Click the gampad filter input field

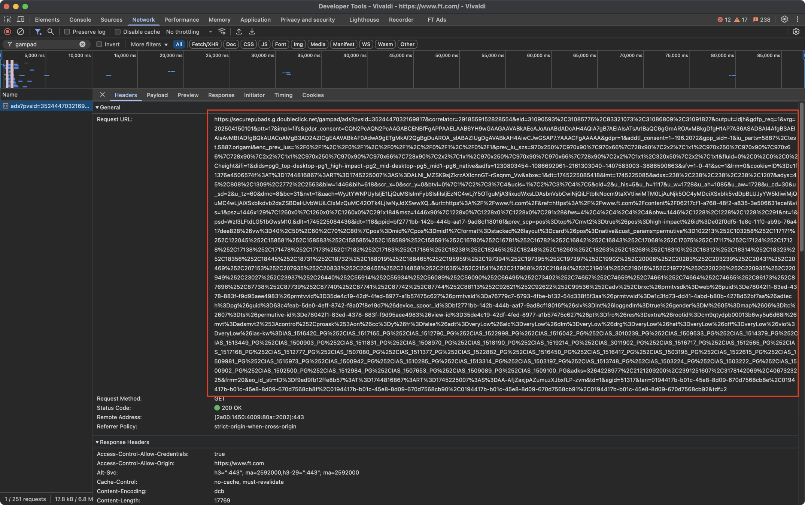coord(46,44)
